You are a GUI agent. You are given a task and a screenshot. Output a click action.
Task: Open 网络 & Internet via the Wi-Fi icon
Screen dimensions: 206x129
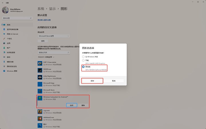tap(4, 34)
